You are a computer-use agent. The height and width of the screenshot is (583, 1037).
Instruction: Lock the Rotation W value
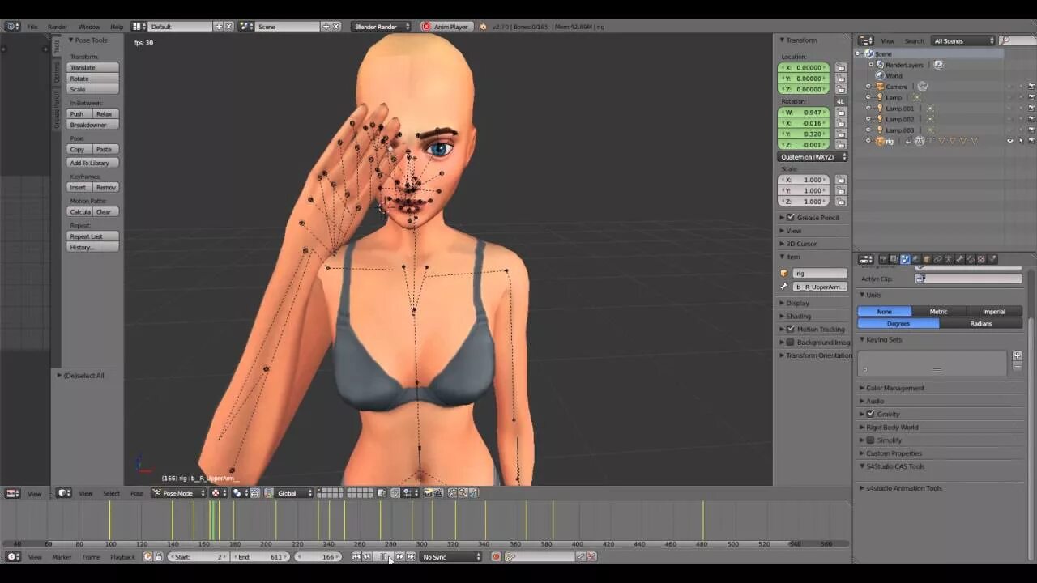(841, 113)
